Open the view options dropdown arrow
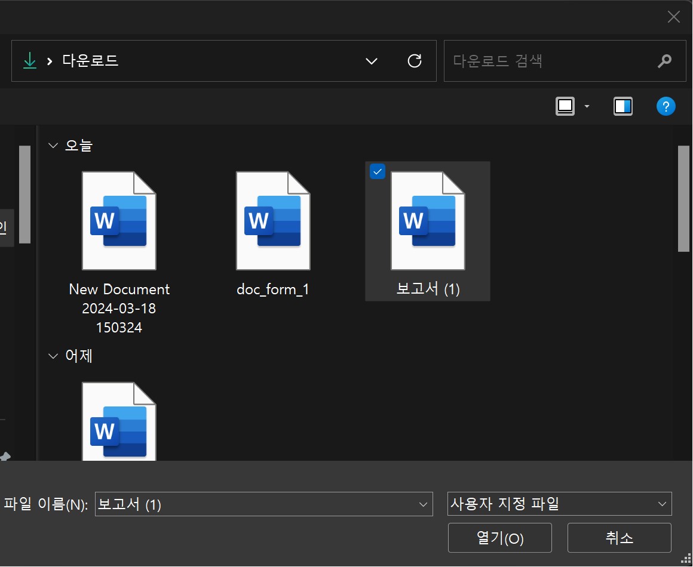Screen dimensions: 693x567 pos(587,106)
